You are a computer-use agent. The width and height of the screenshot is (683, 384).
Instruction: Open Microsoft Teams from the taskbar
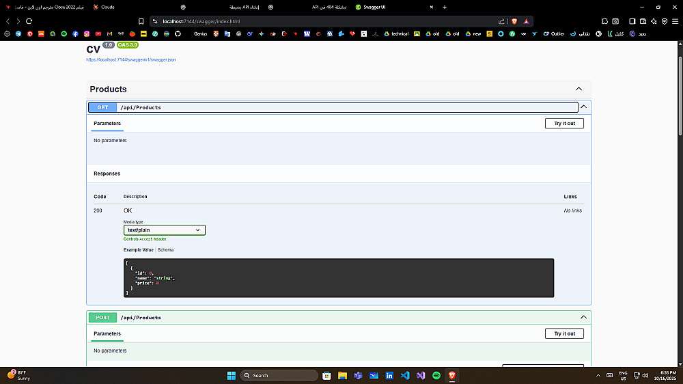pos(358,375)
